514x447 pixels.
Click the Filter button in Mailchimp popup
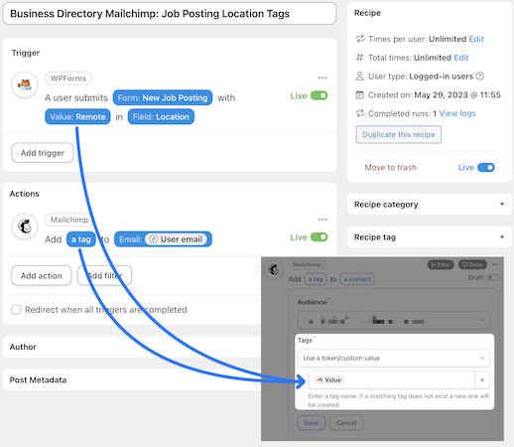click(441, 264)
